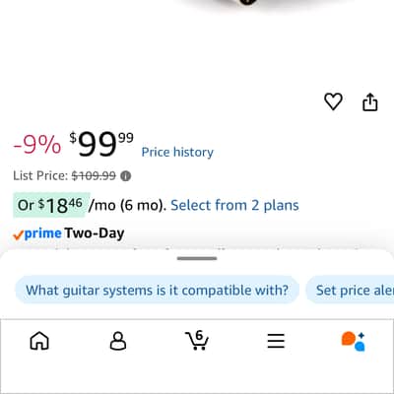Tap the $99.99 current price
Screen dimensions: 394x394
point(101,144)
